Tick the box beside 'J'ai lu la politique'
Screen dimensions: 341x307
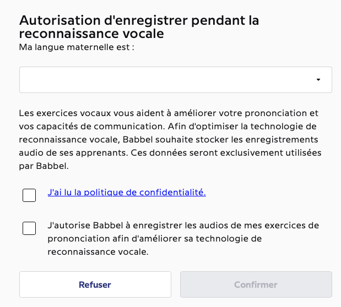[29, 195]
